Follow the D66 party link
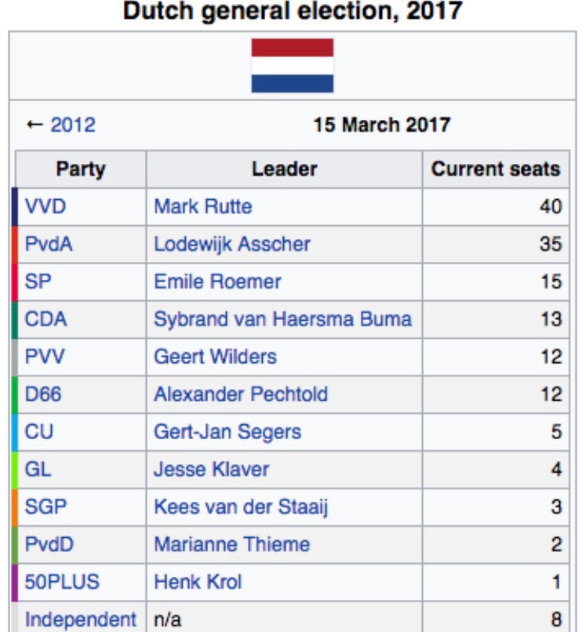 pyautogui.click(x=43, y=394)
